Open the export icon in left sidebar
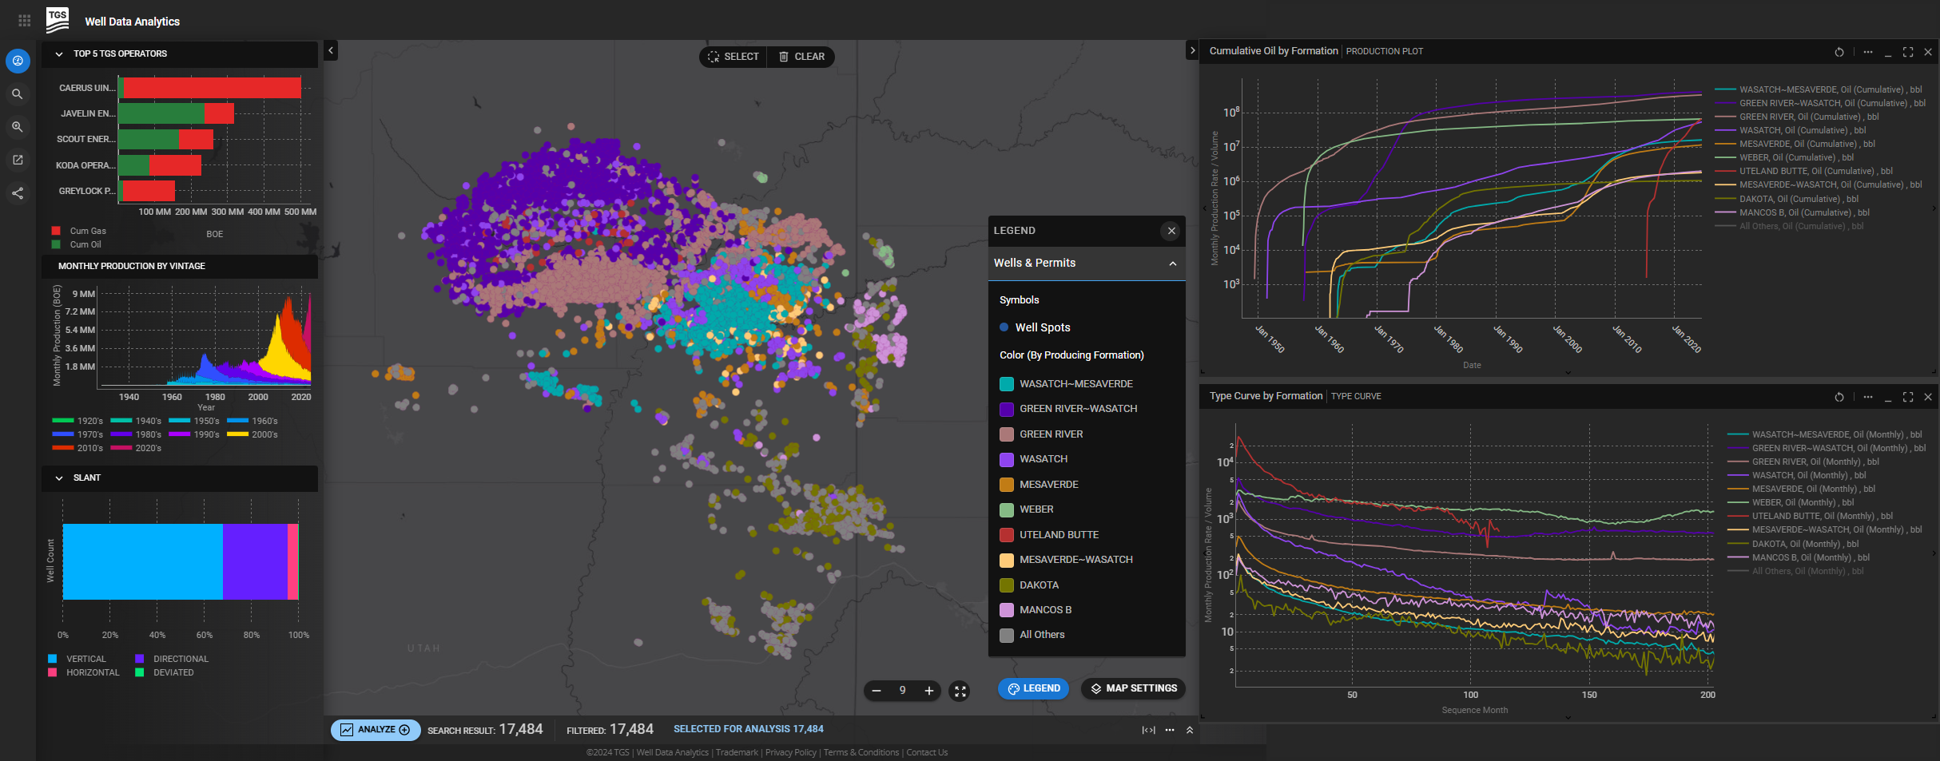 17,161
